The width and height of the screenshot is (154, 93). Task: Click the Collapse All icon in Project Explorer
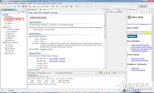coord(18,12)
